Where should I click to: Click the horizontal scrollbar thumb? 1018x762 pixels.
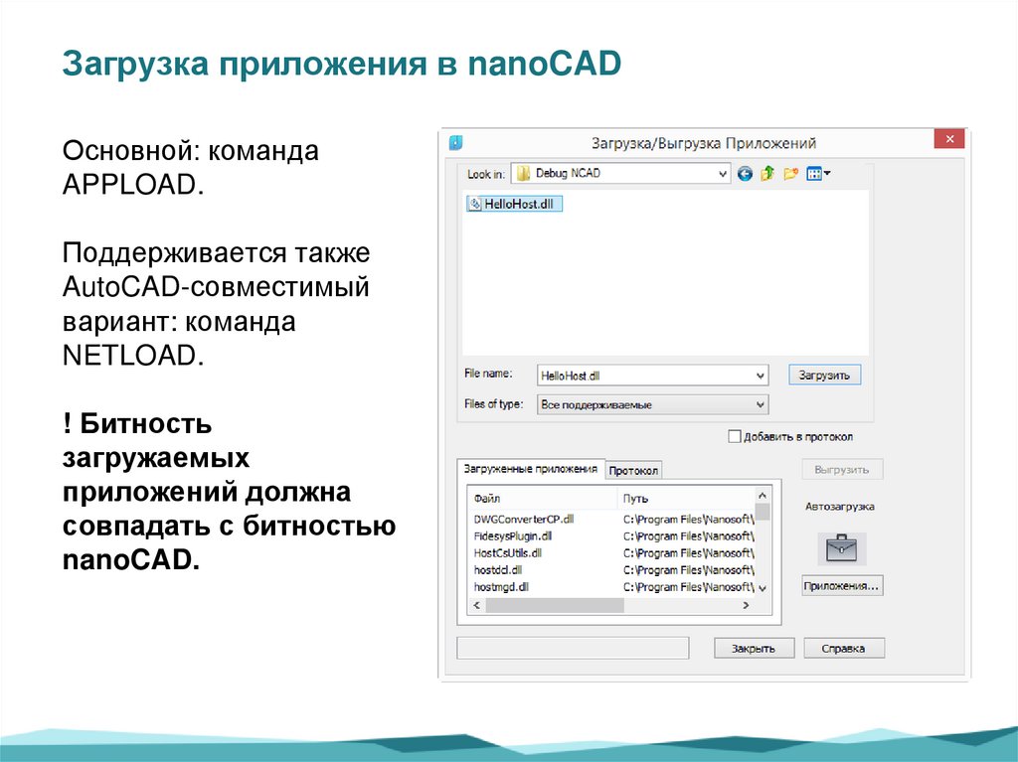tap(555, 605)
